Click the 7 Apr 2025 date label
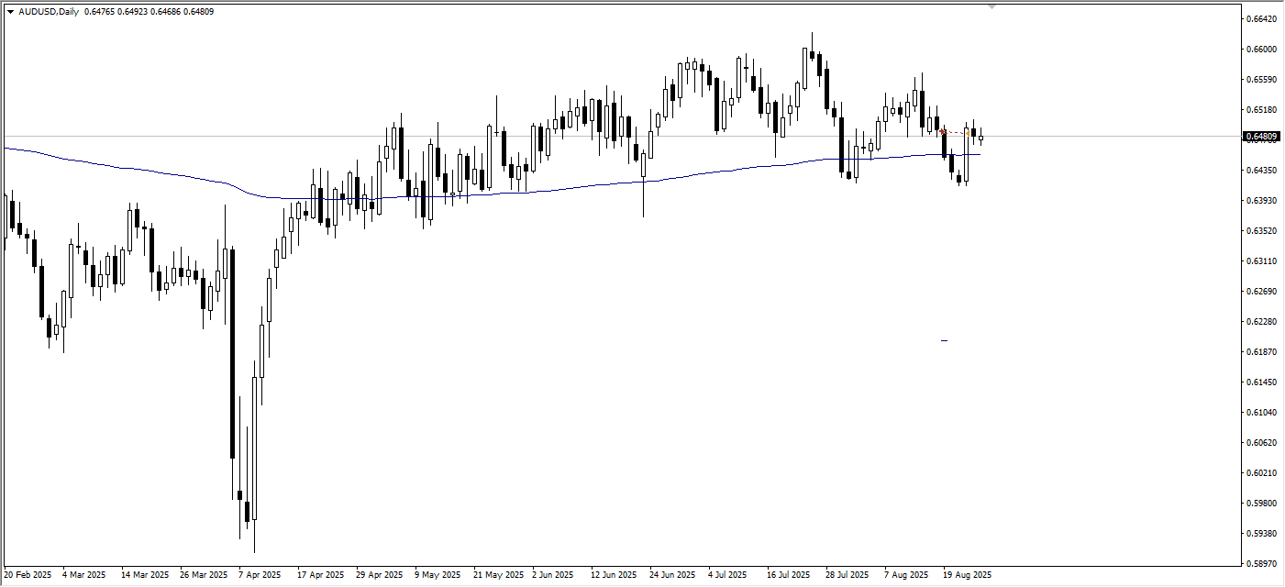This screenshot has width=1285, height=587. click(260, 575)
